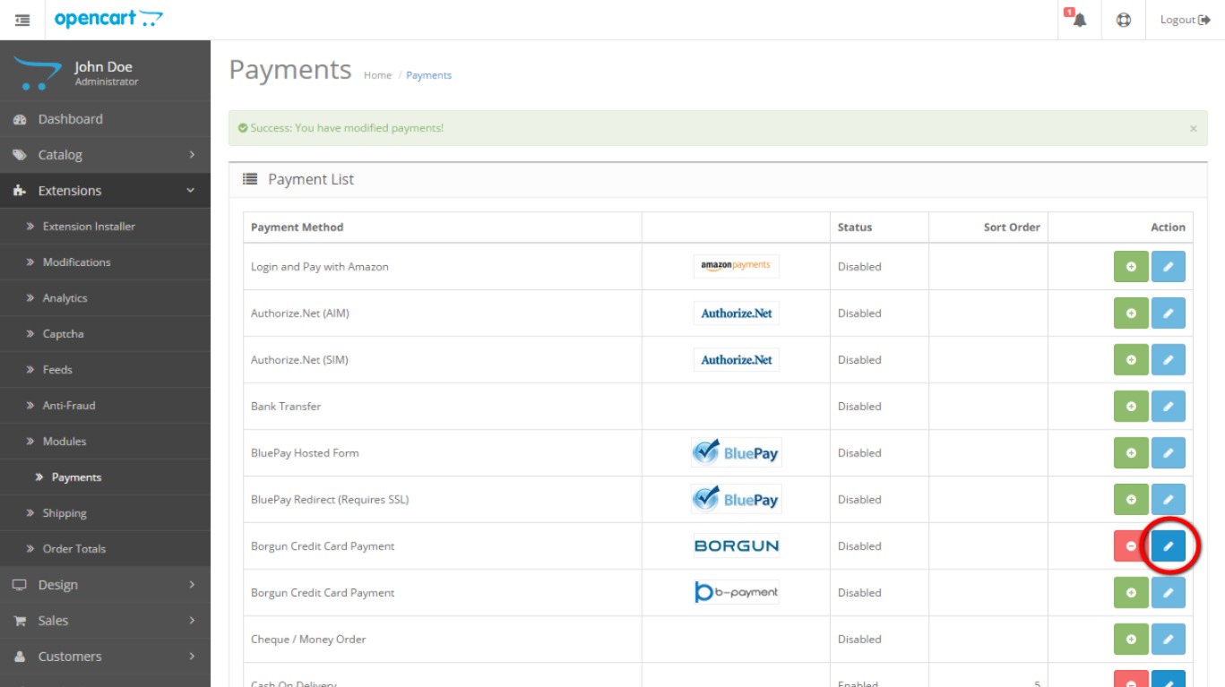Image resolution: width=1225 pixels, height=687 pixels.
Task: Open Anti-Fraud submenu item
Action: [x=105, y=406]
